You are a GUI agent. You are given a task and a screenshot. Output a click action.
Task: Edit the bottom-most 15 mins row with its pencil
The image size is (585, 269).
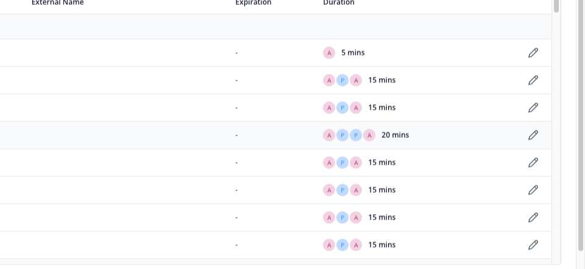pyautogui.click(x=533, y=245)
